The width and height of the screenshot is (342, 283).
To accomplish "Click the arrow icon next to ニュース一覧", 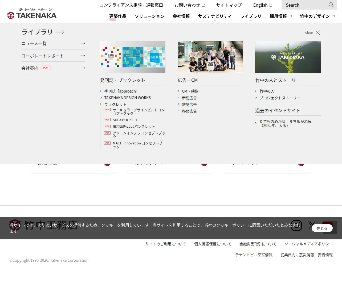I will 83,43.
